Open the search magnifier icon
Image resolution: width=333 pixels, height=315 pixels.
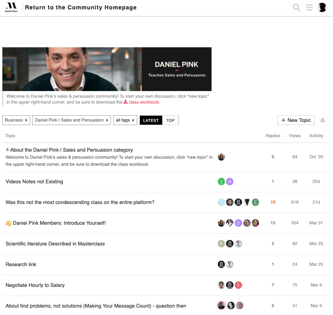point(296,7)
